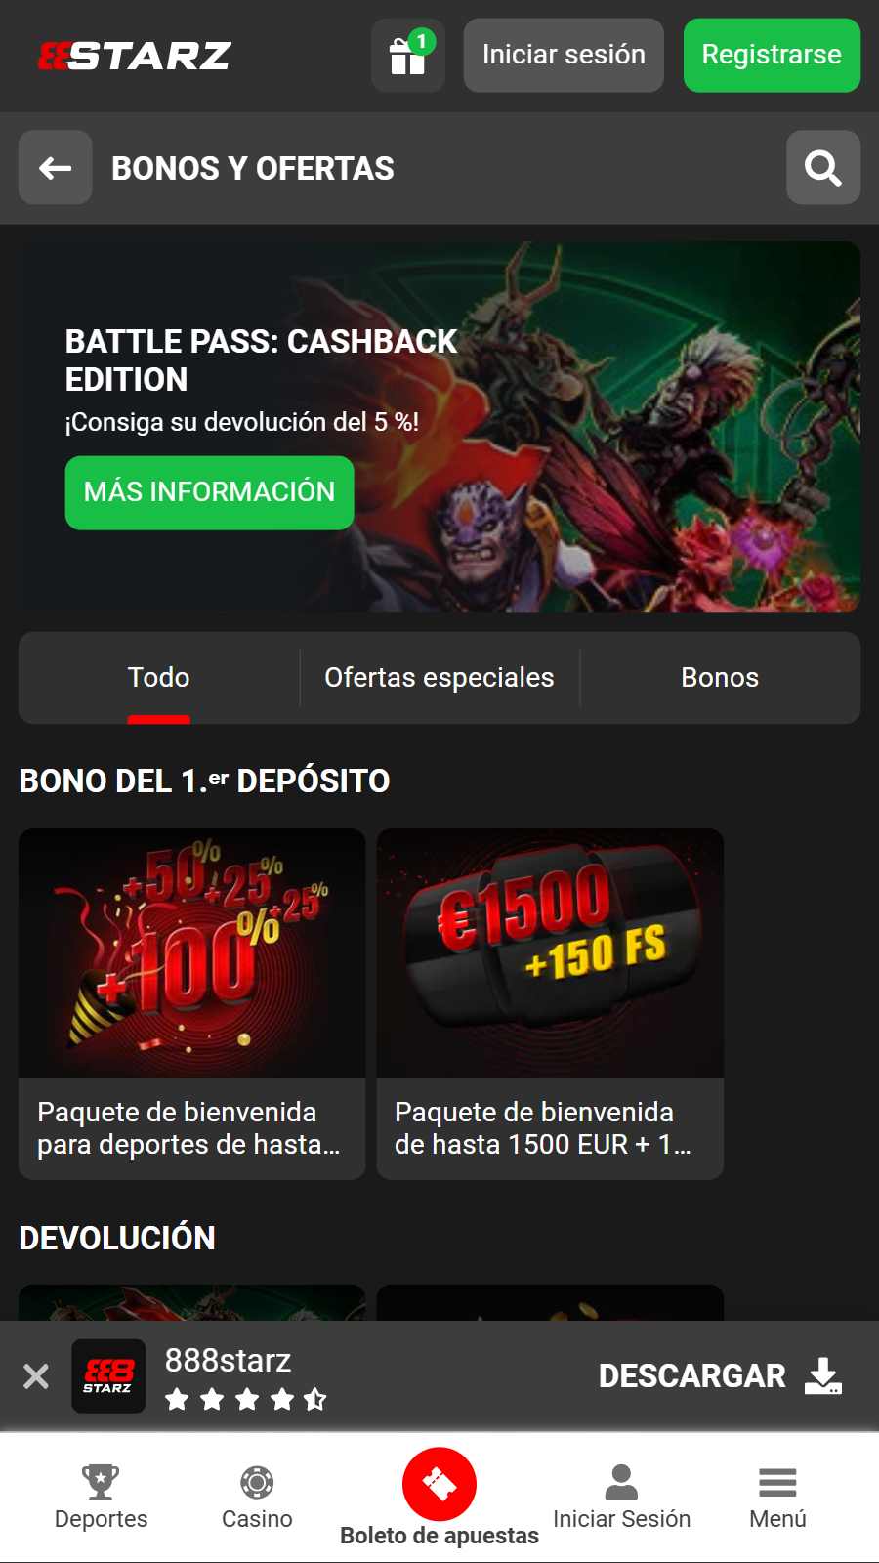Open the hamburger Menú icon
The width and height of the screenshot is (879, 1563).
[777, 1483]
